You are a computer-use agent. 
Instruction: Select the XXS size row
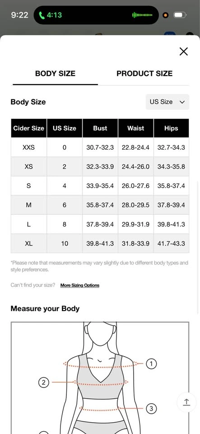(x=100, y=147)
